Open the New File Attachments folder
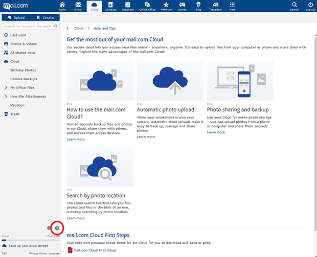This screenshot has height=257, width=317. (x=28, y=97)
